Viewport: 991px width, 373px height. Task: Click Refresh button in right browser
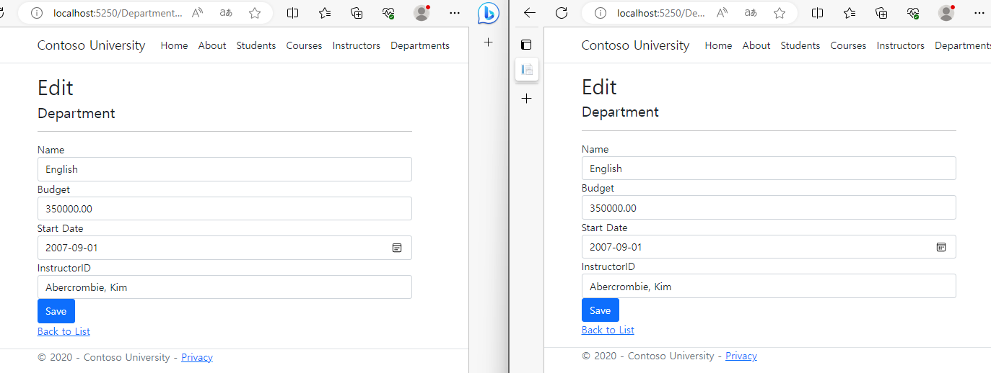coord(562,13)
